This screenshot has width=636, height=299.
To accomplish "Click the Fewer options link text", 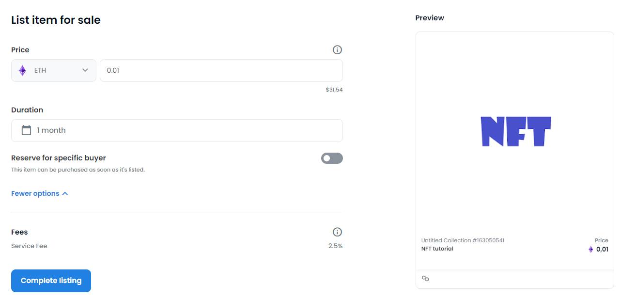I will click(35, 194).
